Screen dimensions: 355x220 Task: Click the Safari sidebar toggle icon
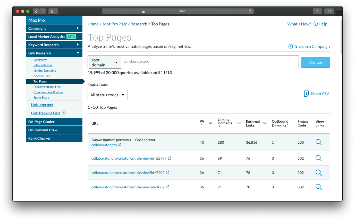pos(53,11)
